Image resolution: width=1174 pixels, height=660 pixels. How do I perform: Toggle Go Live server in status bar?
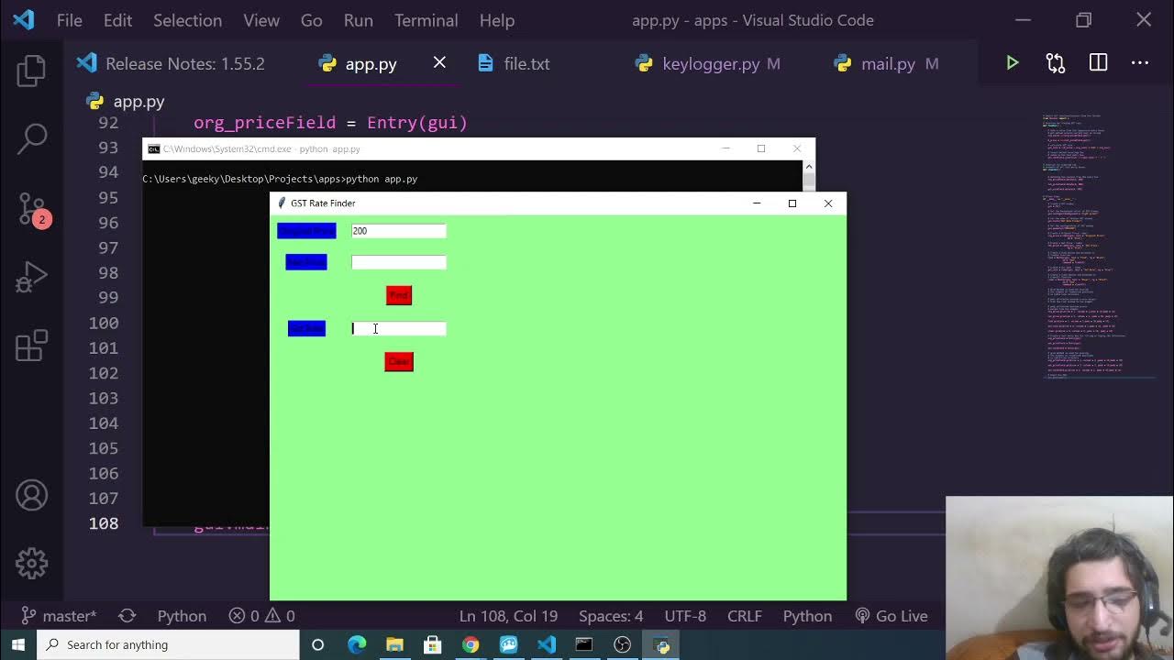point(891,616)
